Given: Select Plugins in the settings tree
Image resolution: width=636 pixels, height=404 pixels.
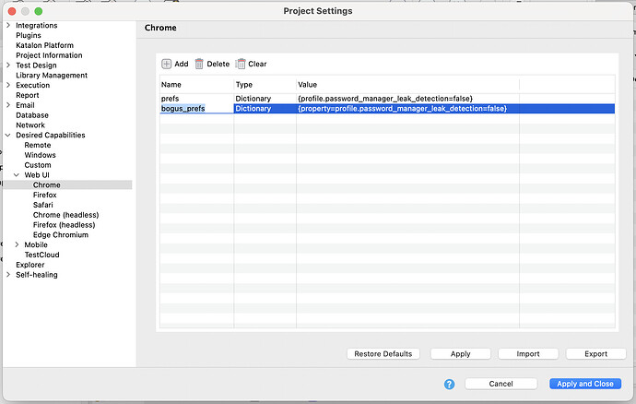Looking at the screenshot, I should (x=29, y=35).
